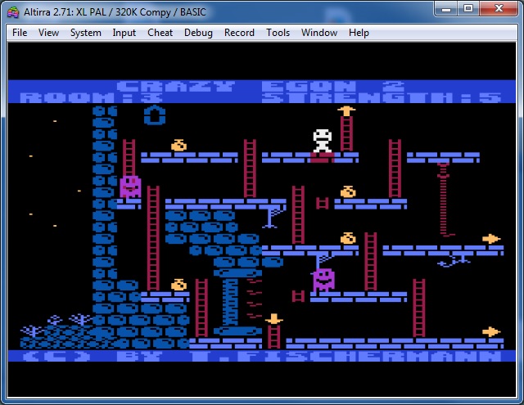Image resolution: width=524 pixels, height=405 pixels.
Task: Open the Record menu
Action: 239,33
